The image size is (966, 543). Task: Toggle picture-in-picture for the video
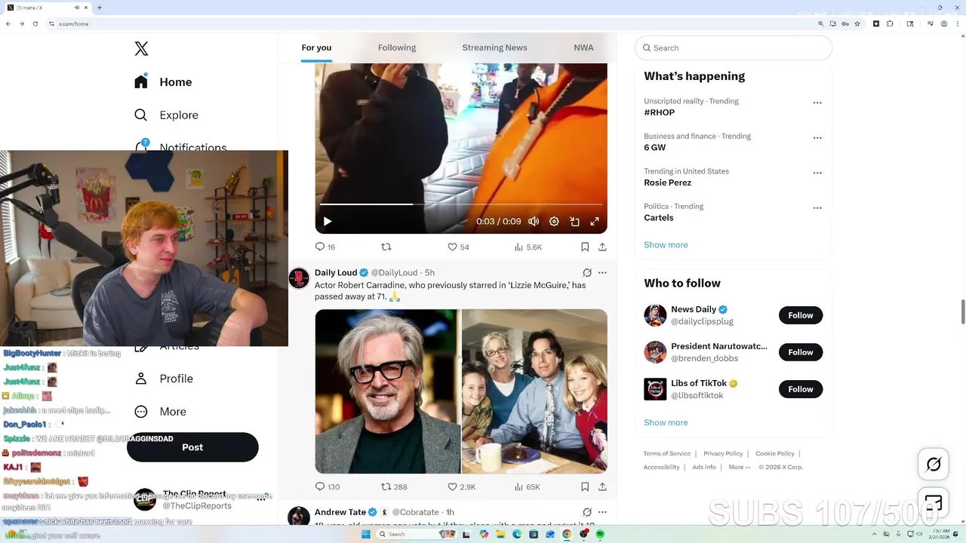574,222
